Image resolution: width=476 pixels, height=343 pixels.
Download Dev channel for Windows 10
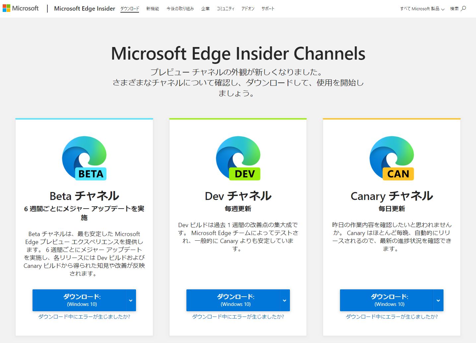[233, 300]
